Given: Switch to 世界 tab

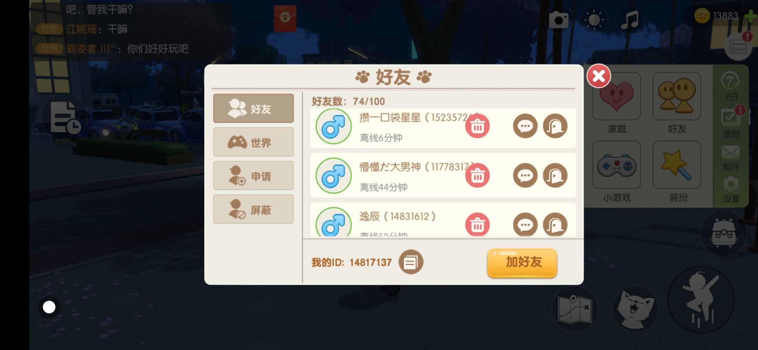Looking at the screenshot, I should tap(253, 142).
